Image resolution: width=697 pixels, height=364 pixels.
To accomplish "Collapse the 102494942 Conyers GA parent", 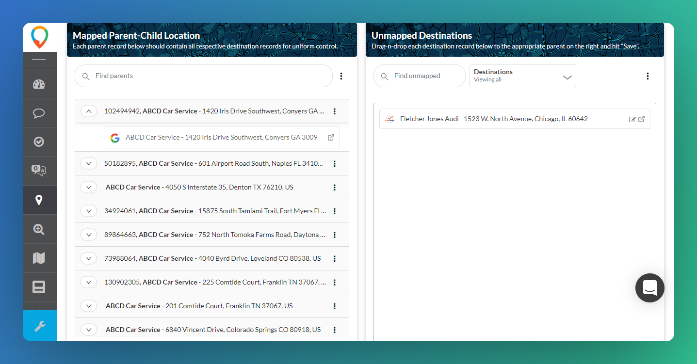I will coord(89,111).
